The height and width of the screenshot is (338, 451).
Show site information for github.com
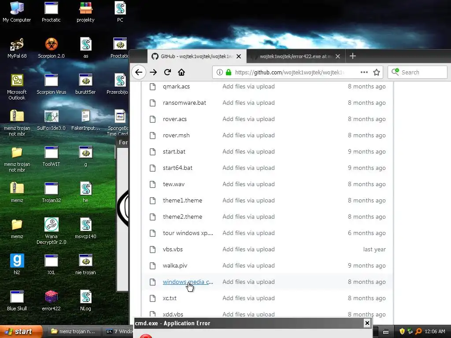219,72
